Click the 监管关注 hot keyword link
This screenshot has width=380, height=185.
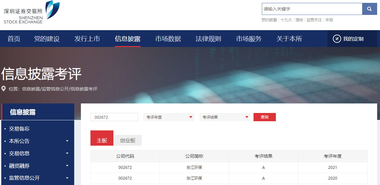(314, 20)
